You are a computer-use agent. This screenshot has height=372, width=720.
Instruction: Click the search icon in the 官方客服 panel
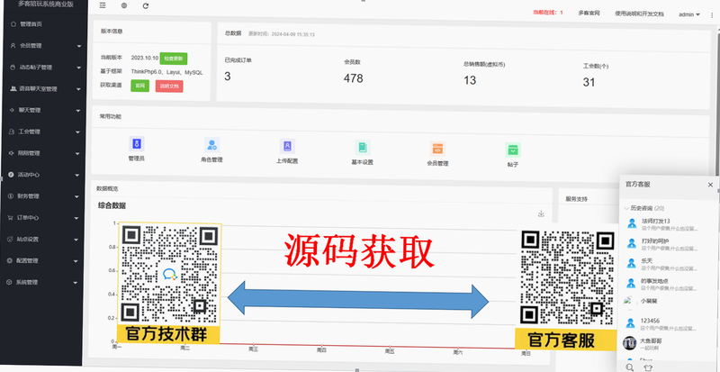pyautogui.click(x=630, y=367)
